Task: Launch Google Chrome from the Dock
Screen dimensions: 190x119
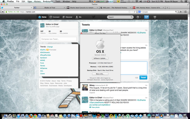Action: click(x=35, y=116)
